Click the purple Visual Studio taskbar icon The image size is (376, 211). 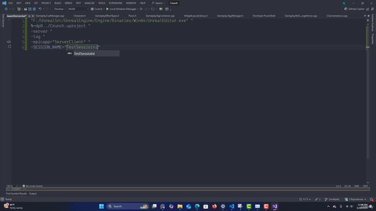pos(275,206)
